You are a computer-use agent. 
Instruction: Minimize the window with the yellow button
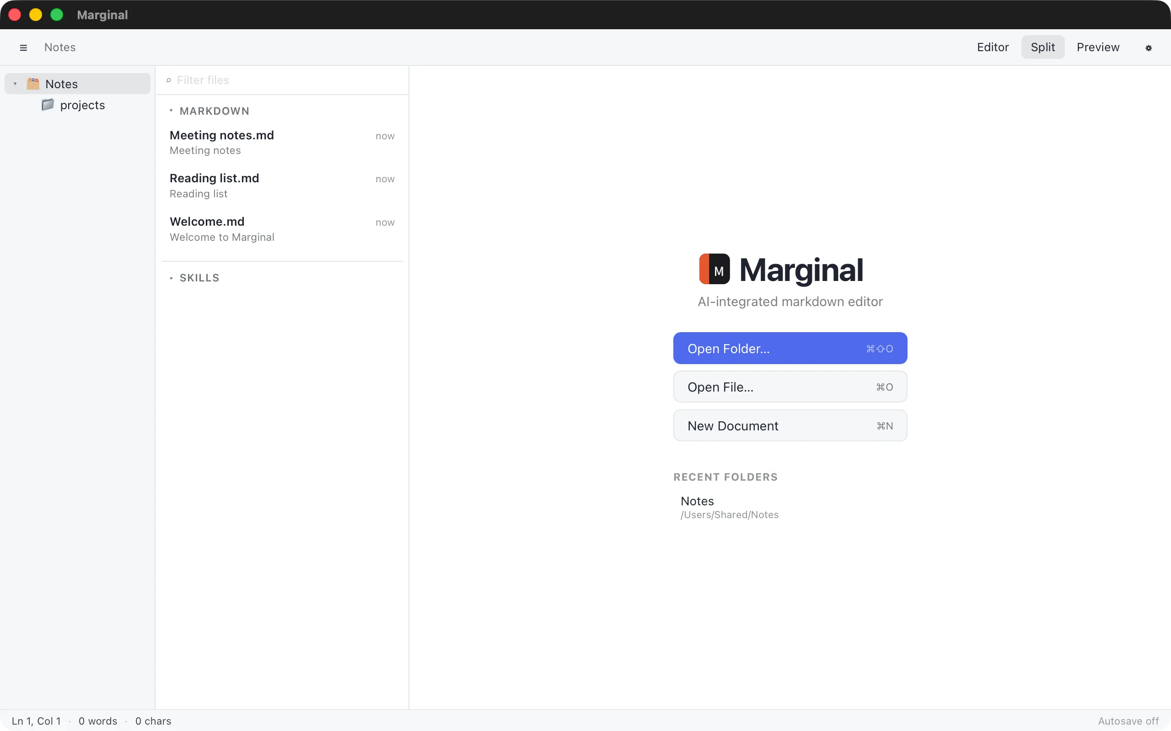[x=36, y=15]
